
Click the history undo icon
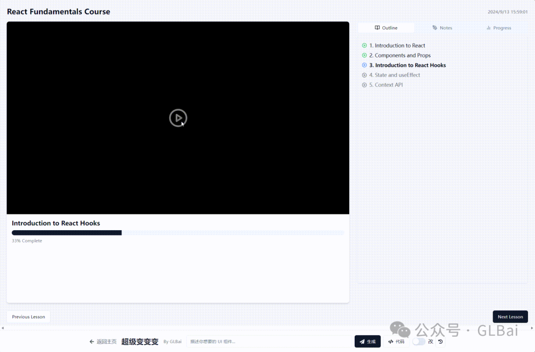coord(440,342)
